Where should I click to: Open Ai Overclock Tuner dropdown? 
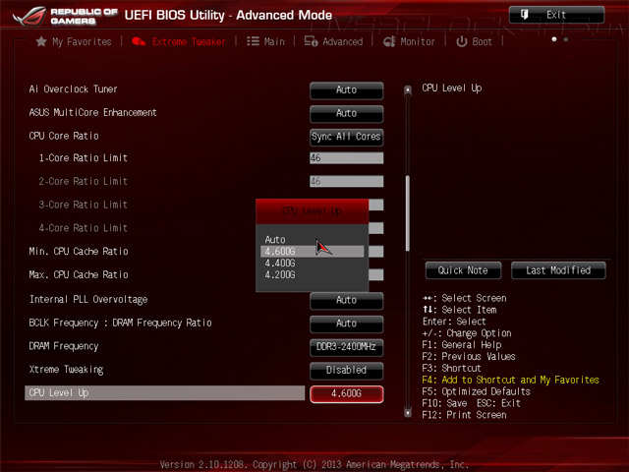346,90
